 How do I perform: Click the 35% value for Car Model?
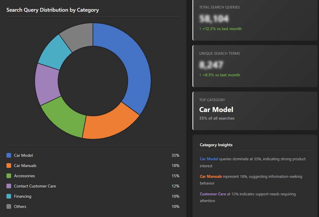pos(175,155)
